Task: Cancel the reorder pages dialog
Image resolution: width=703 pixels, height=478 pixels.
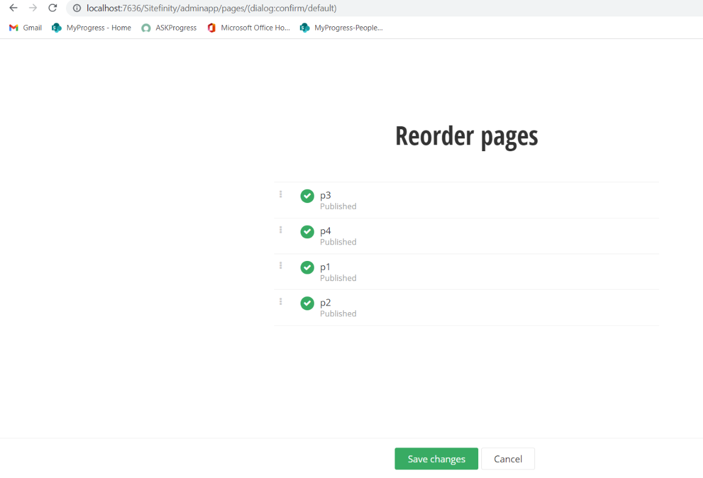Action: coord(508,458)
